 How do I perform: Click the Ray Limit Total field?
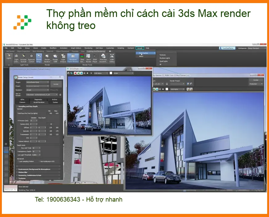[36, 148]
